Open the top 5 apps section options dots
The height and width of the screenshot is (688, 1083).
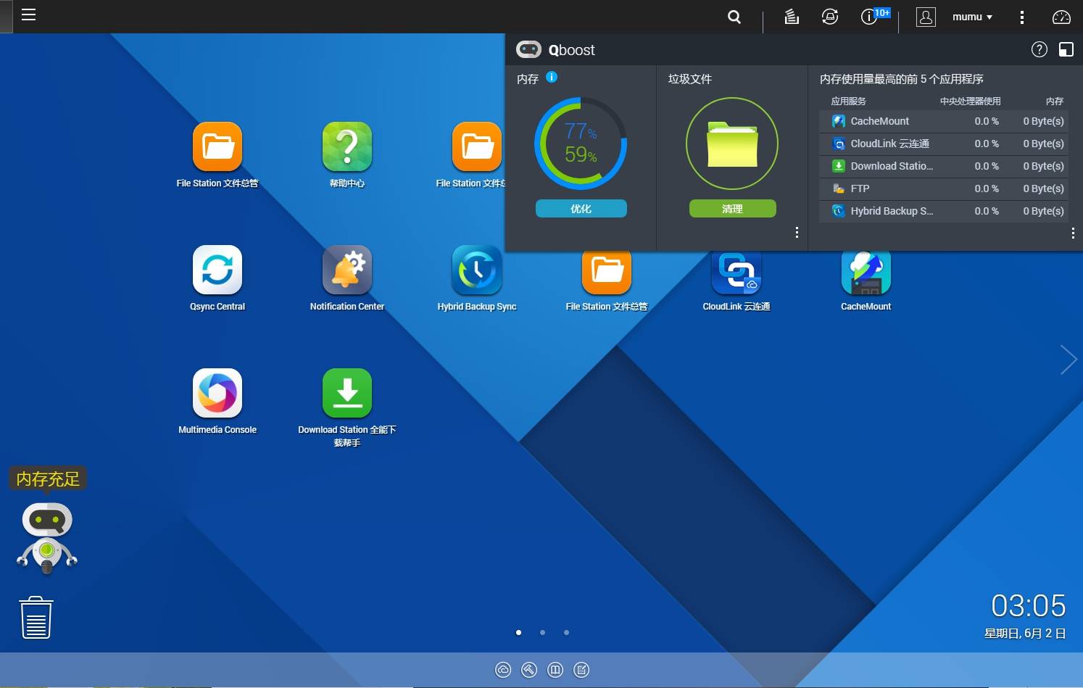tap(1073, 233)
